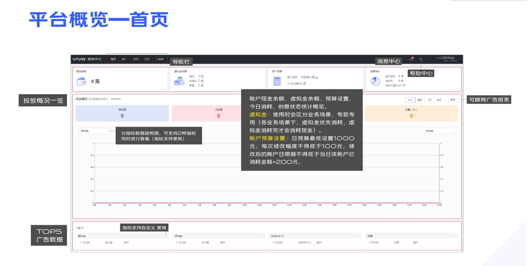Open the right 消耗量 metric dropdown on the chart

coord(438,131)
